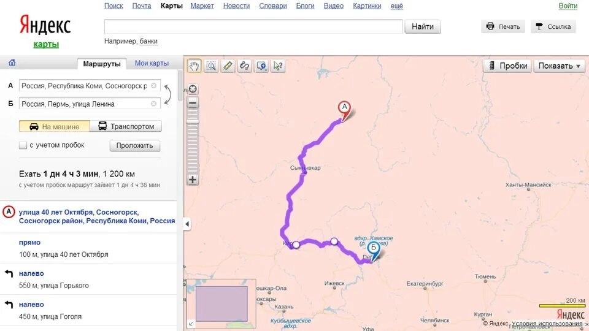Viewport: 589px width, 331px height.
Task: Toggle the Пробки traffic layer
Action: coord(507,66)
